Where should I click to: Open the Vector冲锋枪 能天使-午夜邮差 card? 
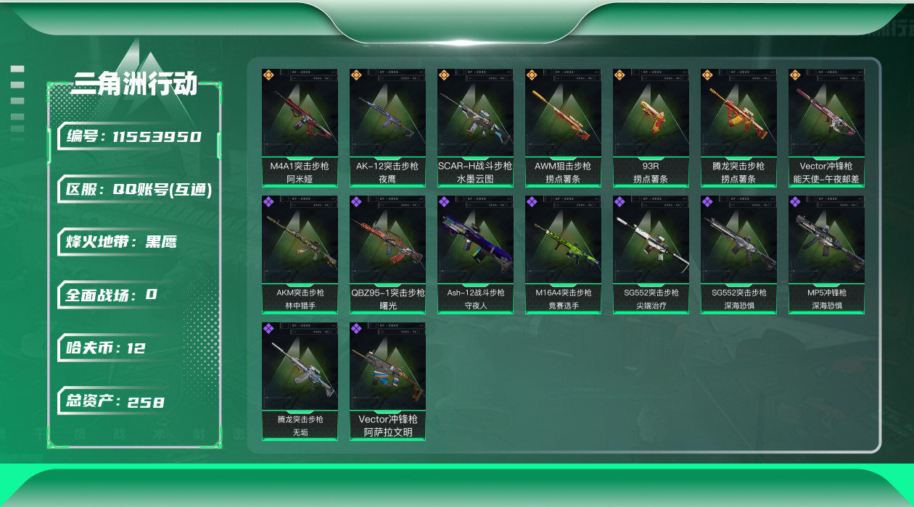[x=826, y=128]
